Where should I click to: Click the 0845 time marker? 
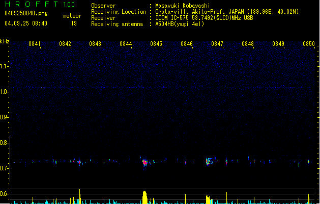pos(156,44)
